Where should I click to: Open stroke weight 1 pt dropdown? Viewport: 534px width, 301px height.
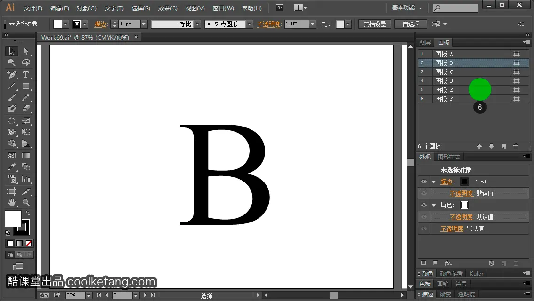144,24
